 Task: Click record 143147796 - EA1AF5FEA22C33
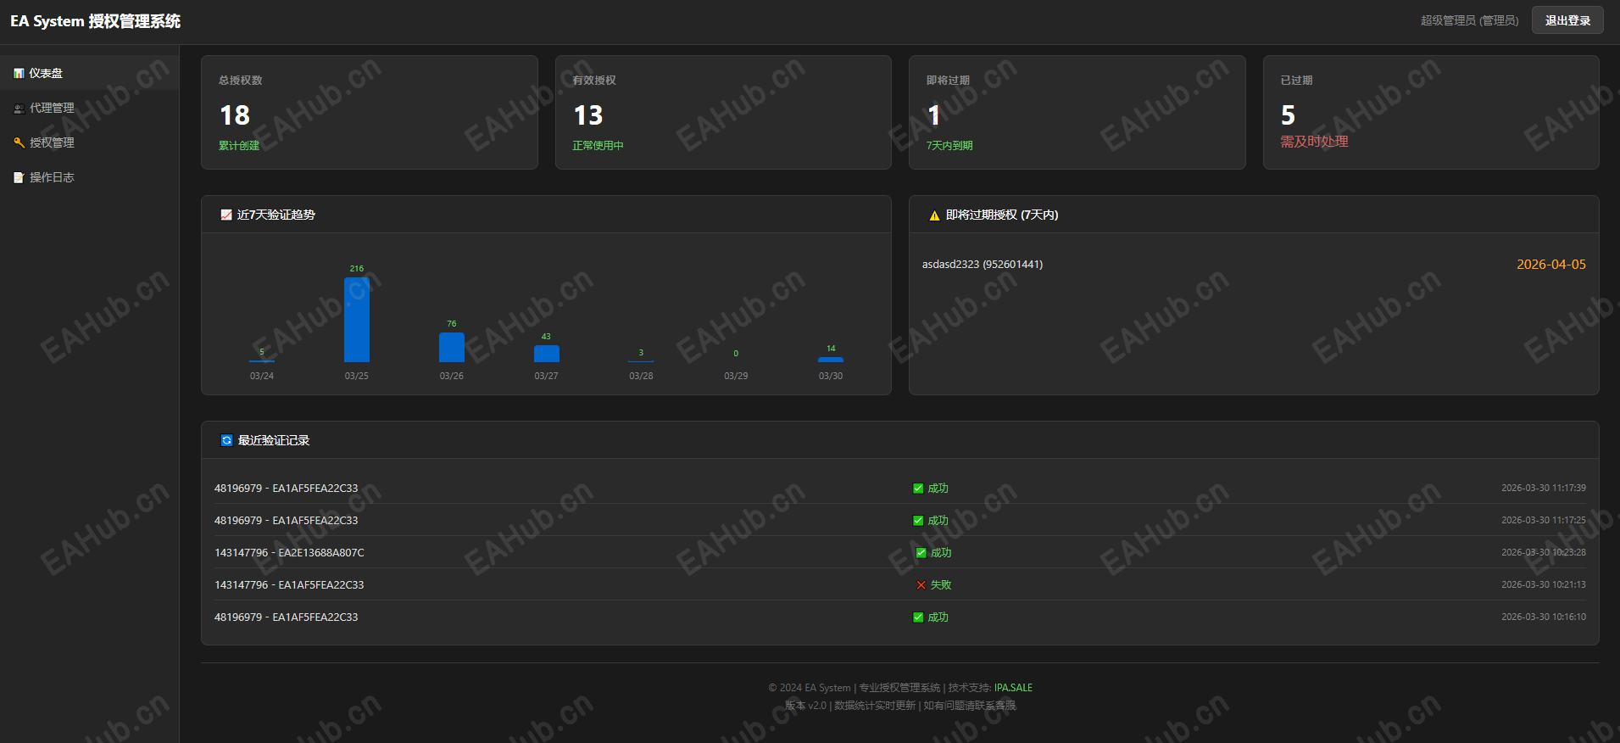click(x=289, y=585)
